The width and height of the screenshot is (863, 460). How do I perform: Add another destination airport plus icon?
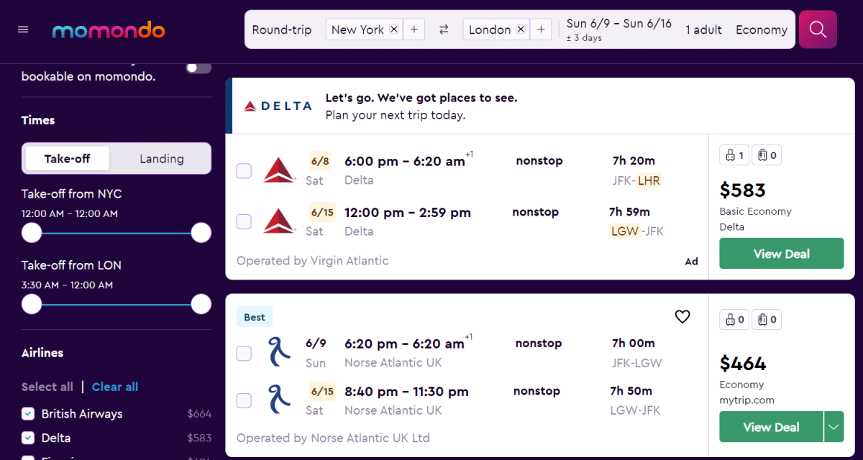(x=541, y=29)
